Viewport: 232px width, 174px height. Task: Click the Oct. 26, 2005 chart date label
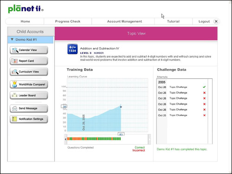[x=84, y=122]
